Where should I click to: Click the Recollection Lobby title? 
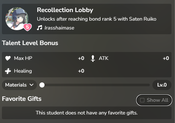(x=65, y=10)
